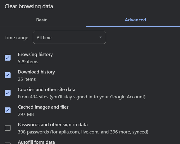Image resolution: width=180 pixels, height=144 pixels.
Task: Click the Browsing history label
Action: (x=35, y=54)
